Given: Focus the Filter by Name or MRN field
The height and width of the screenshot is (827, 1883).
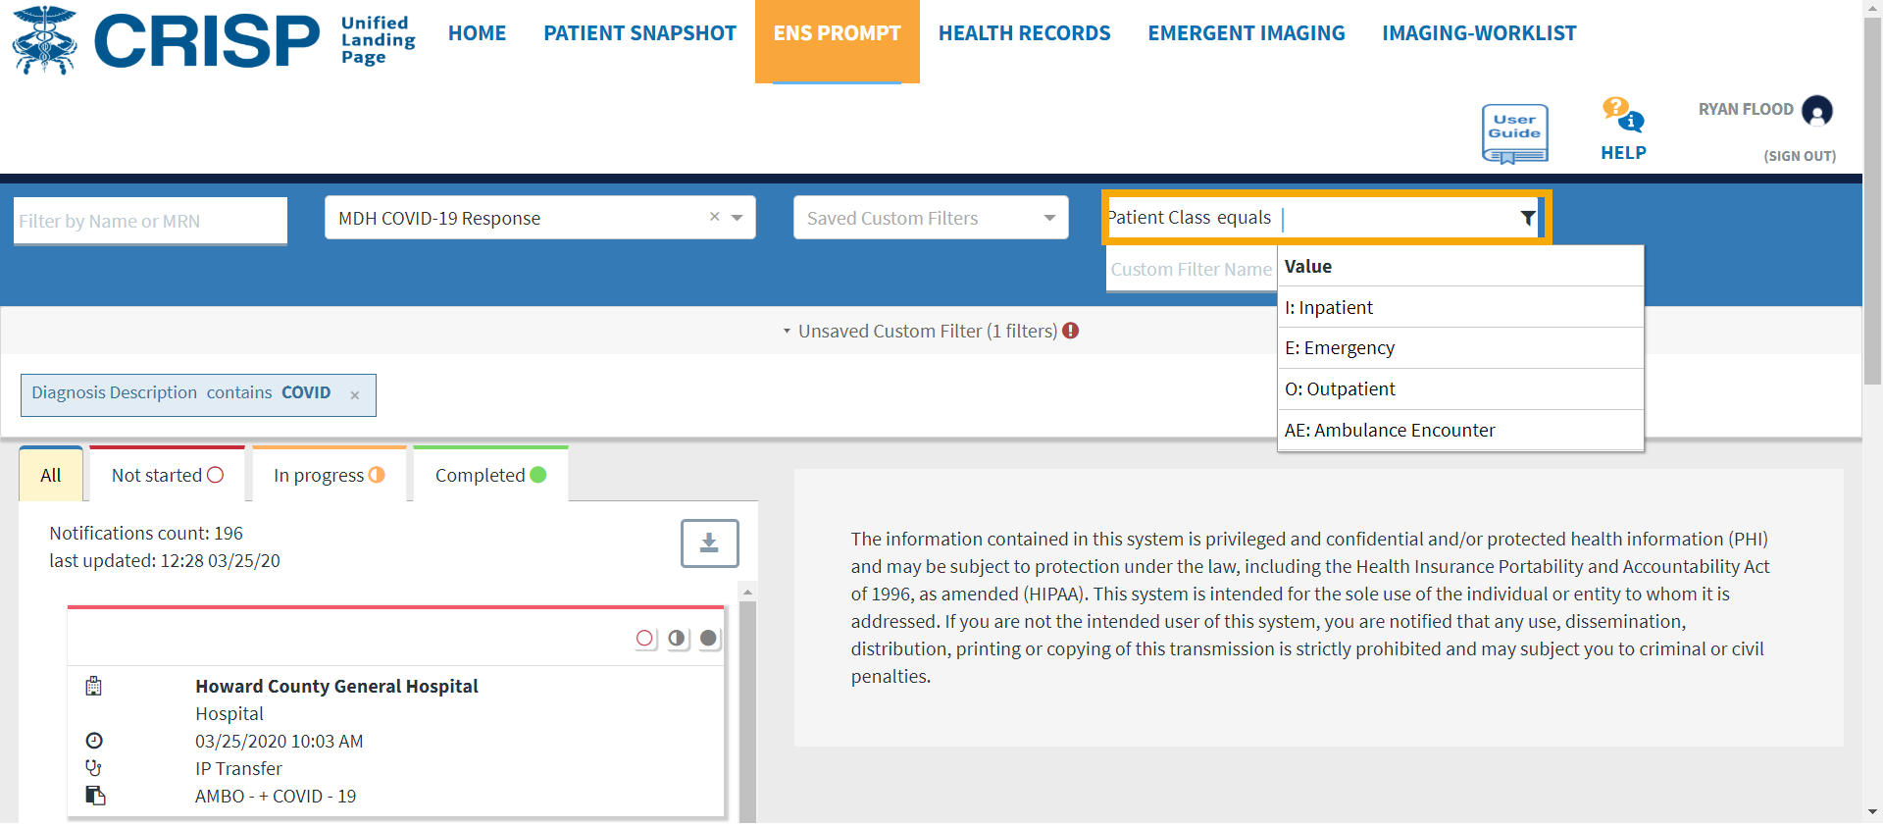Looking at the screenshot, I should point(150,221).
